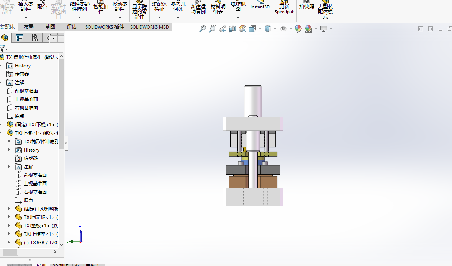
Task: Click Exploded View (爆炸视图) tool
Action: [238, 6]
